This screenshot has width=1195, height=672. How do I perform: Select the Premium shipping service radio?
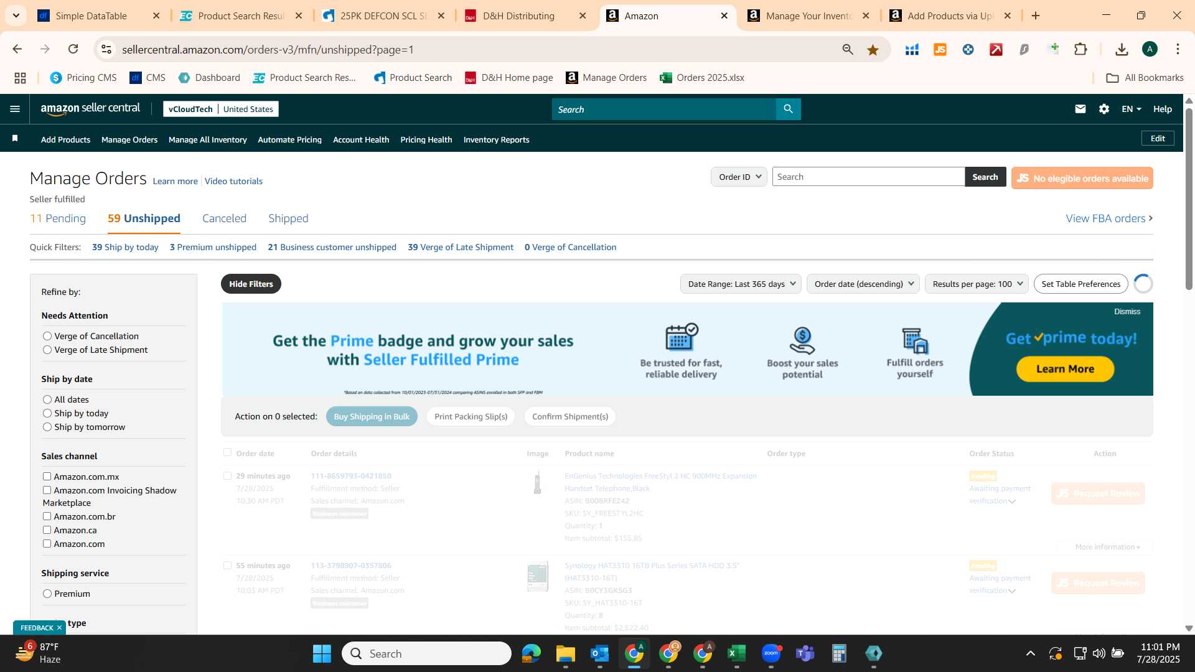(x=47, y=594)
